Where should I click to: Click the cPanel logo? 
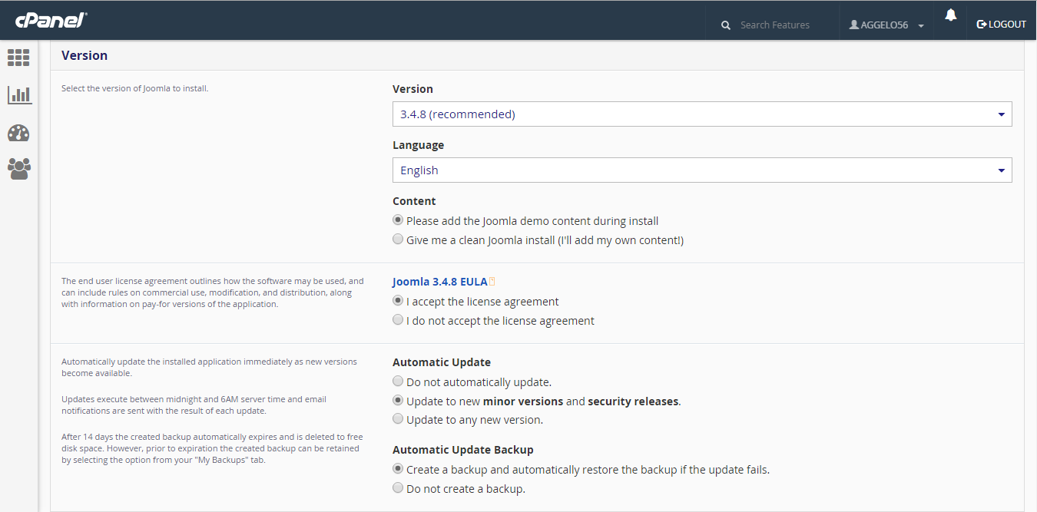click(x=51, y=21)
